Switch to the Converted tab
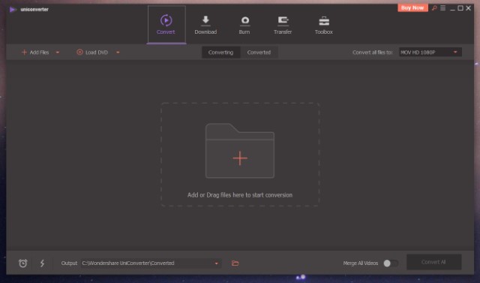This screenshot has width=480, height=283. click(259, 53)
